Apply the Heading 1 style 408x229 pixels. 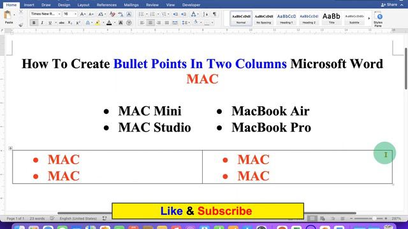tap(286, 18)
